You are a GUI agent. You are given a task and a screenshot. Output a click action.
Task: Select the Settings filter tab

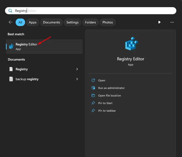point(72,22)
